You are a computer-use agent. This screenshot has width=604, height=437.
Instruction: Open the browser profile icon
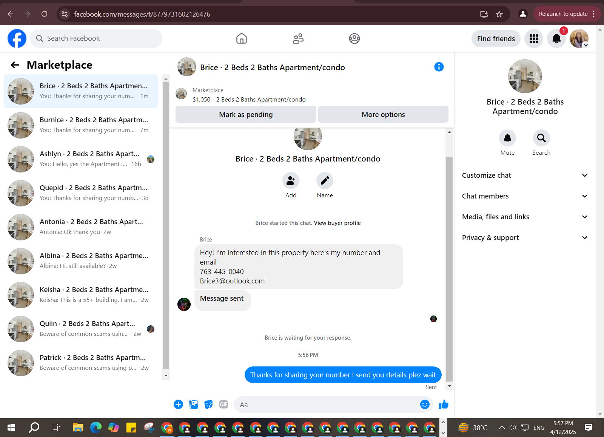tap(523, 14)
